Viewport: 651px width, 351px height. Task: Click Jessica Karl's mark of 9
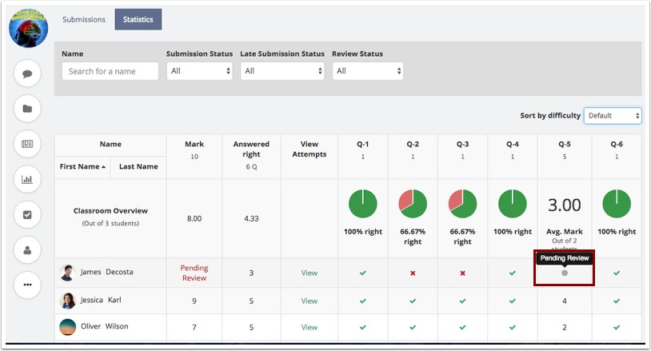[194, 301]
